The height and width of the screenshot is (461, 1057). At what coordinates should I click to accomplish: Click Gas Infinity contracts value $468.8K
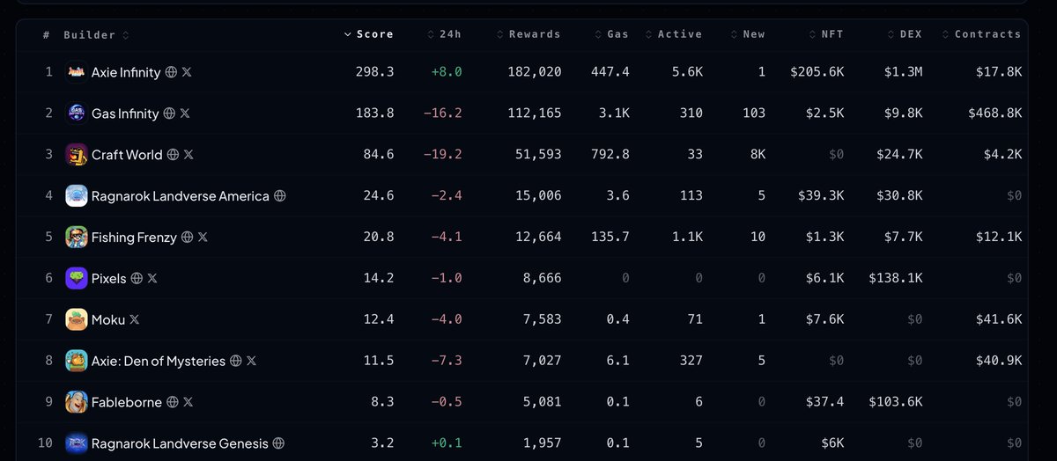click(x=994, y=113)
